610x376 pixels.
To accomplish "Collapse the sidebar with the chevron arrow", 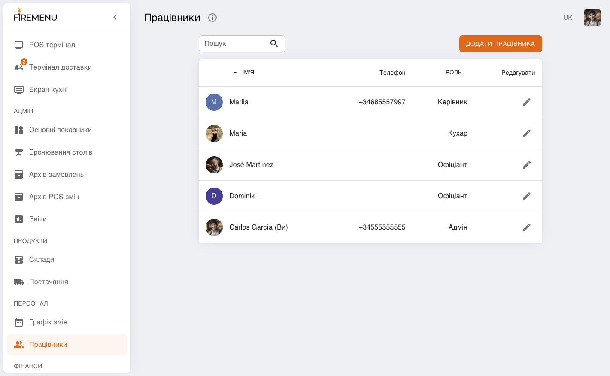I will 115,17.
